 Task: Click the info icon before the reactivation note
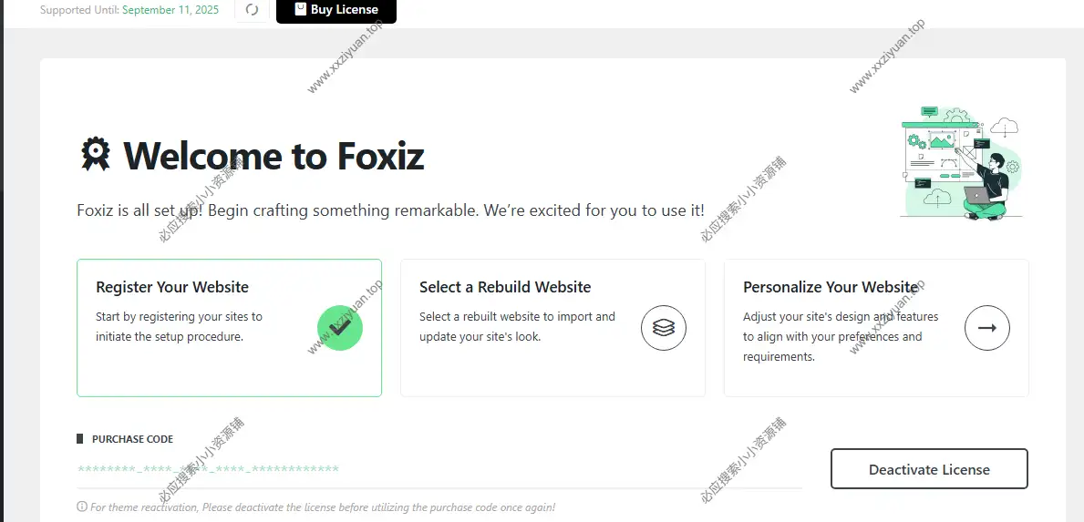82,507
